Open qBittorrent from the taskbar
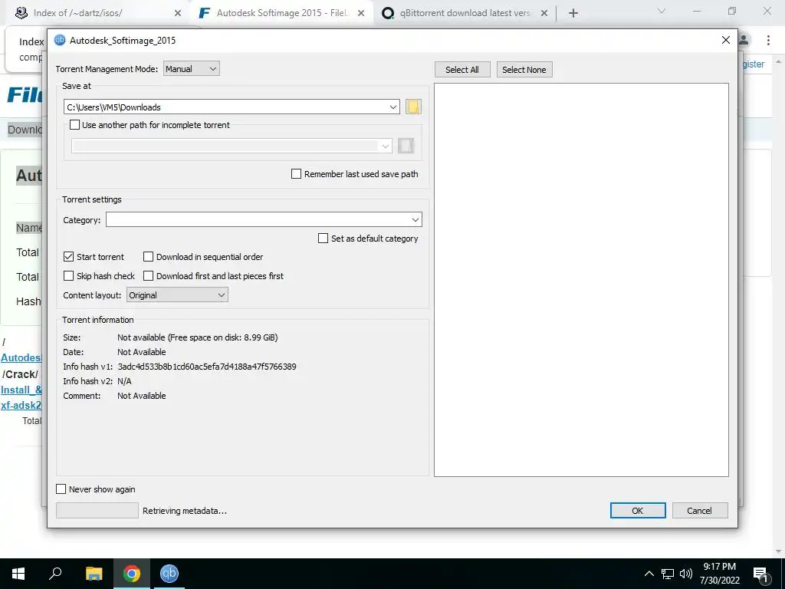Viewport: 785px width, 589px height. [x=169, y=574]
